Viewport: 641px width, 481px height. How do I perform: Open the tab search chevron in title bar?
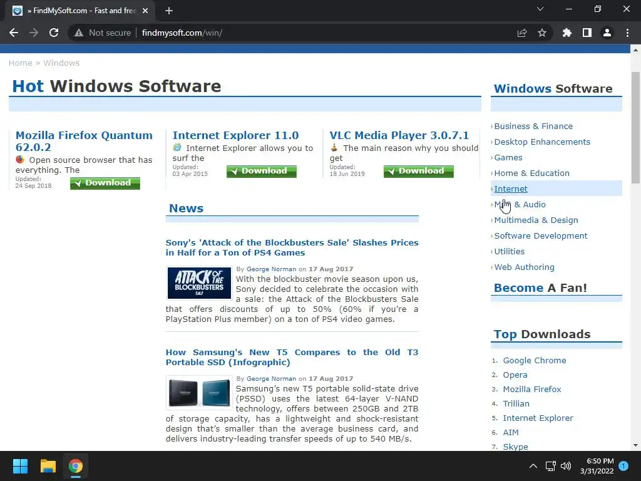(x=540, y=9)
